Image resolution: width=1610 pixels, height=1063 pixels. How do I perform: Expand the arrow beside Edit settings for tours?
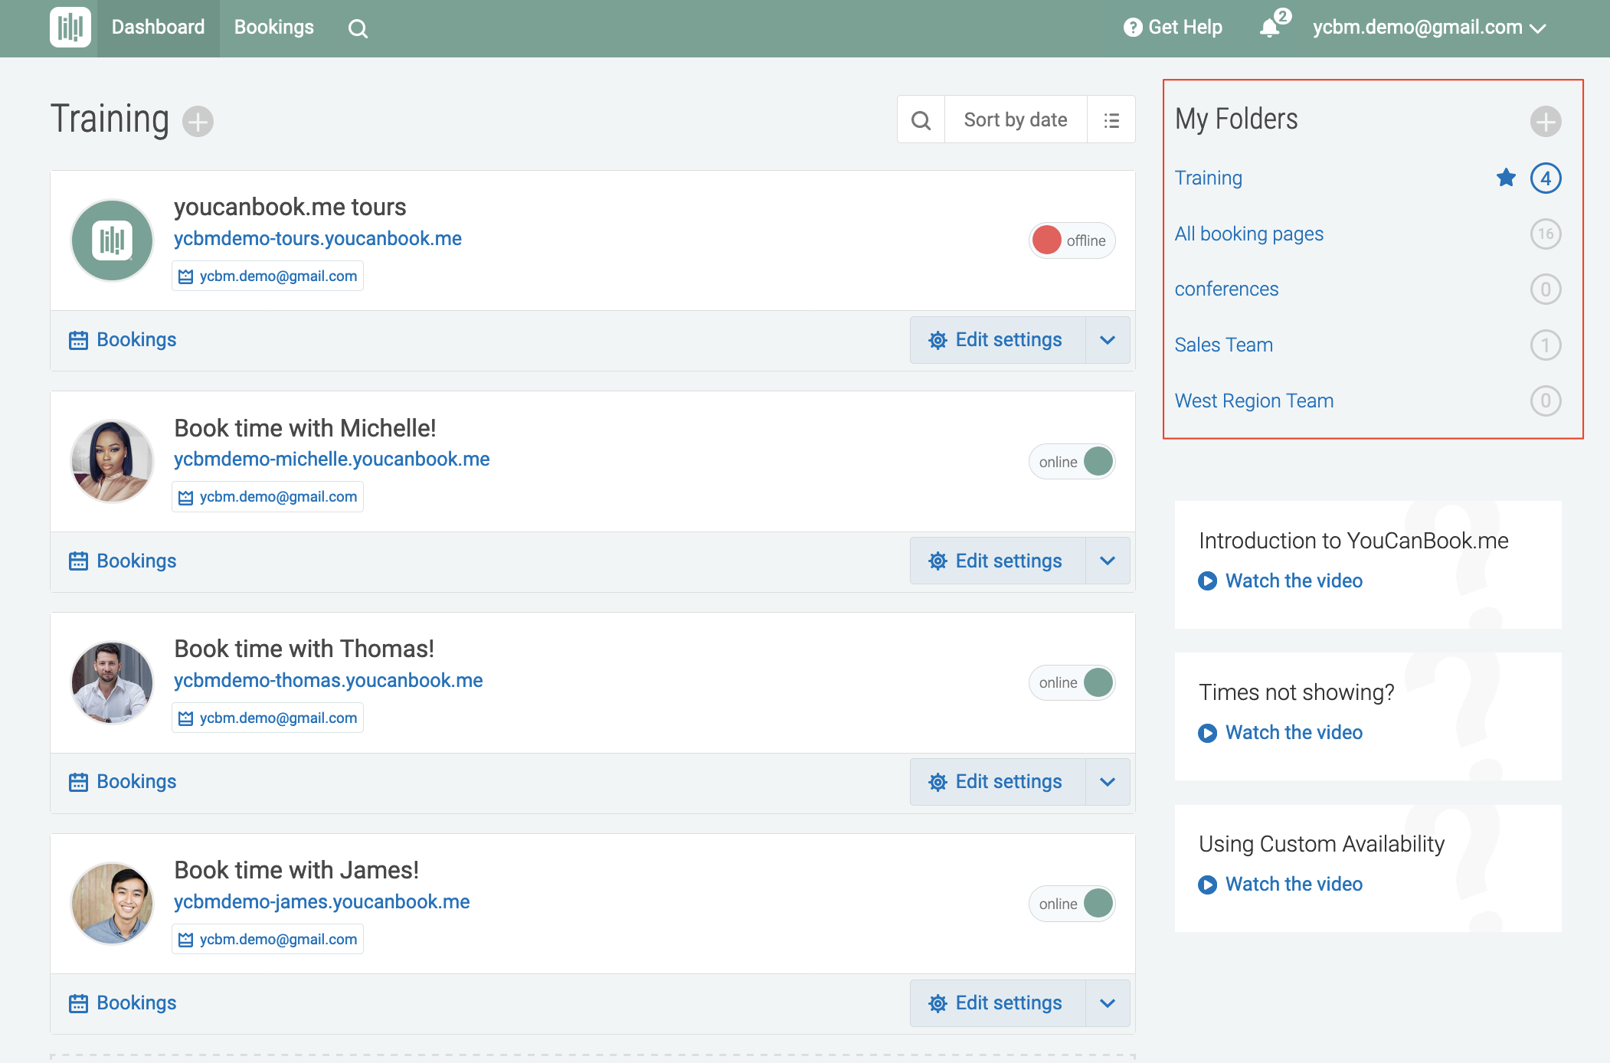coord(1107,340)
